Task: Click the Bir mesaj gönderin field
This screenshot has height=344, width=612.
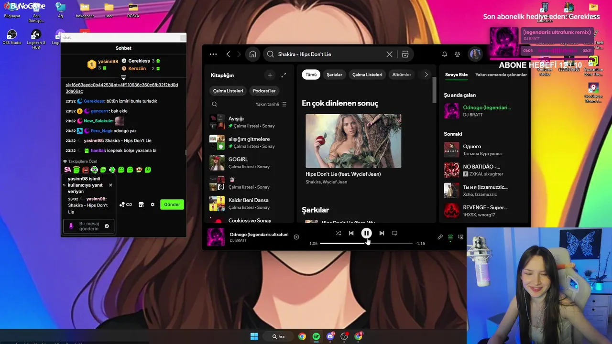Action: (x=89, y=226)
